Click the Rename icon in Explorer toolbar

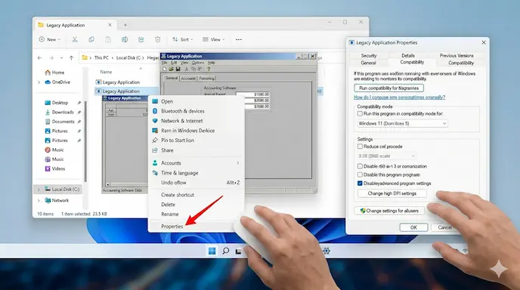pyautogui.click(x=125, y=39)
